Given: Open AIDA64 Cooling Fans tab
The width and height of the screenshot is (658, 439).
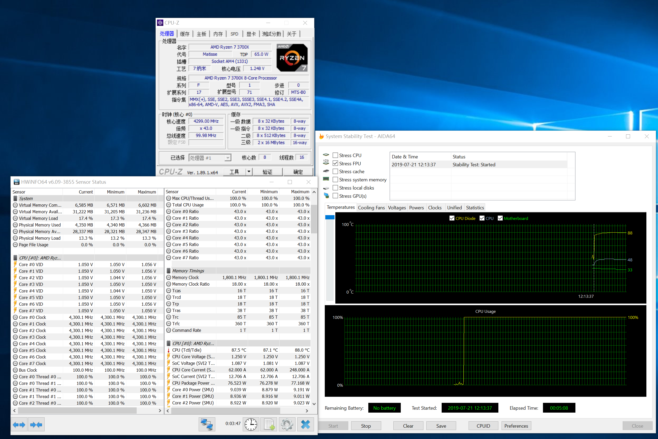Looking at the screenshot, I should (x=371, y=207).
